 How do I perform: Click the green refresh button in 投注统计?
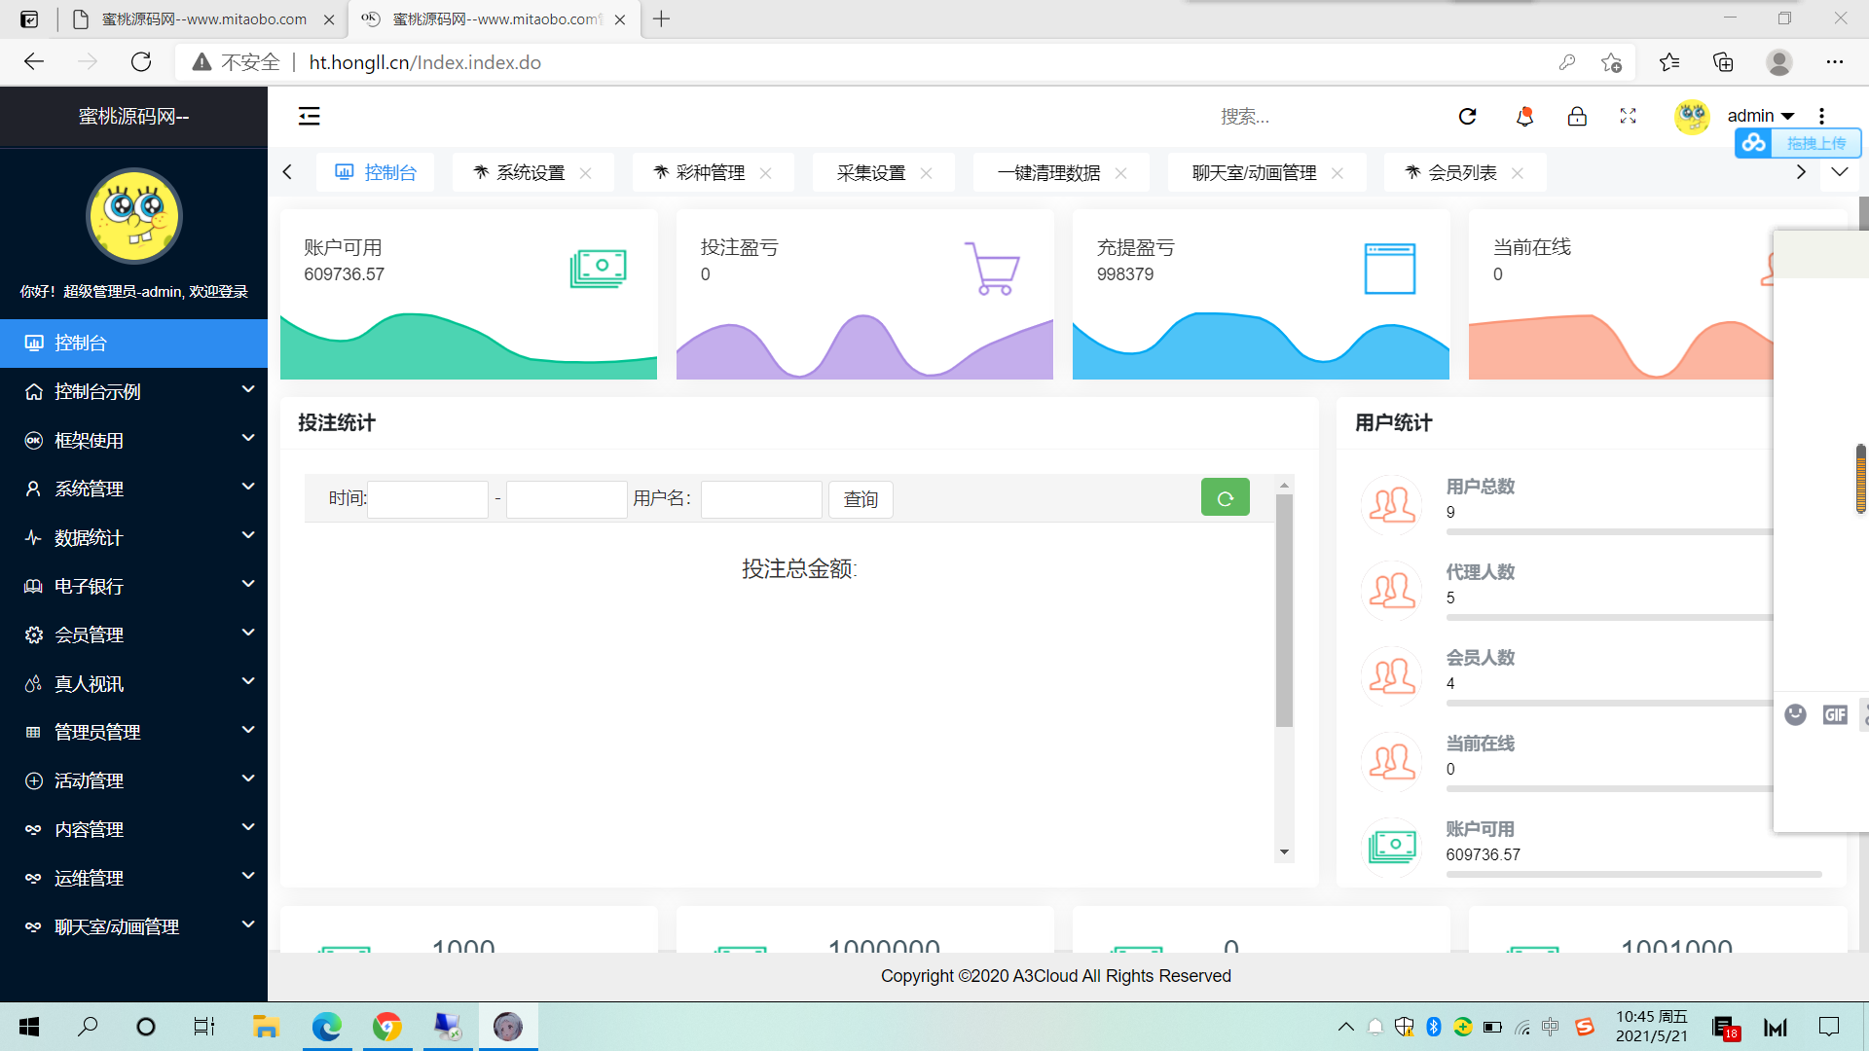click(x=1225, y=498)
